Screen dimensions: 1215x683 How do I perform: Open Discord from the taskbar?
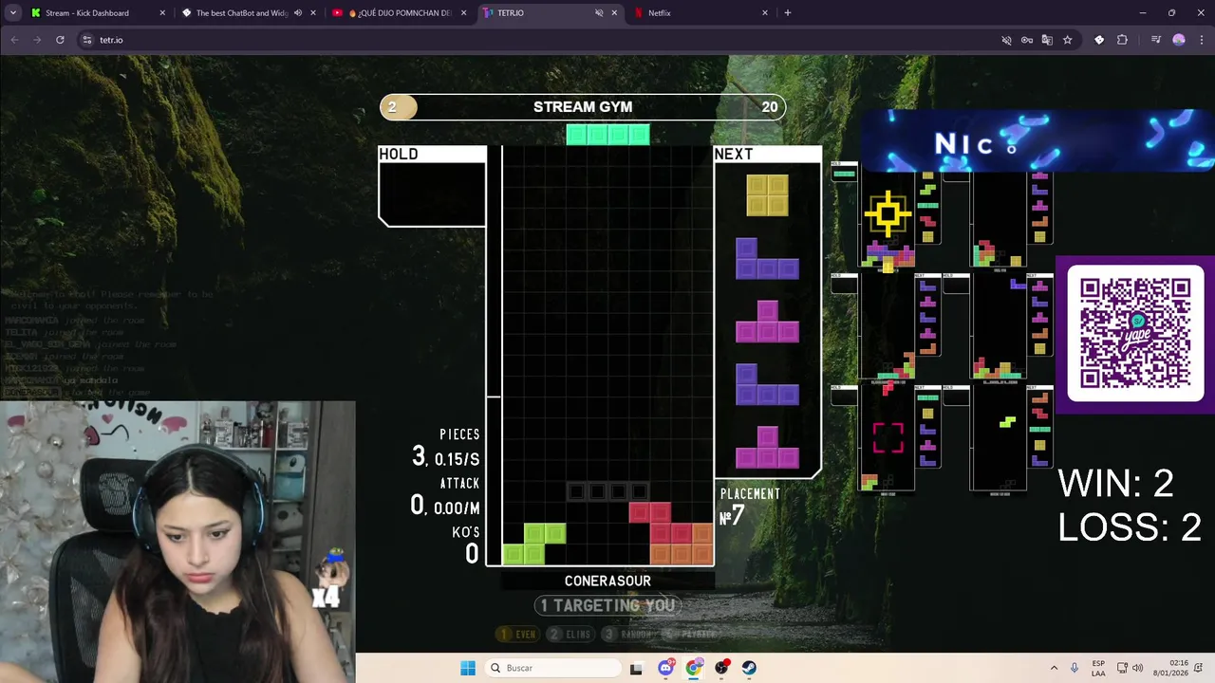(x=666, y=668)
